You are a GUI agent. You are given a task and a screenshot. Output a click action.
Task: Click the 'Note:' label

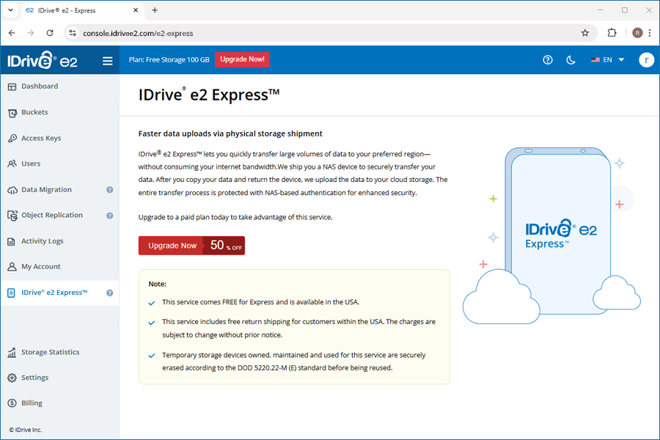pyautogui.click(x=158, y=285)
